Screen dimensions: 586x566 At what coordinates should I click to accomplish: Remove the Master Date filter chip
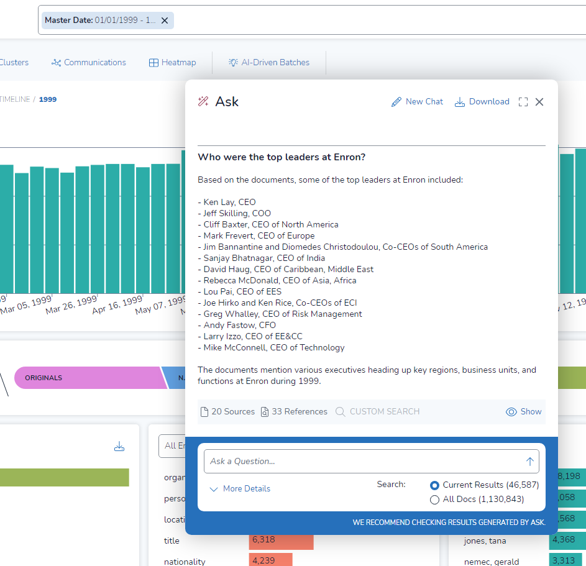165,21
